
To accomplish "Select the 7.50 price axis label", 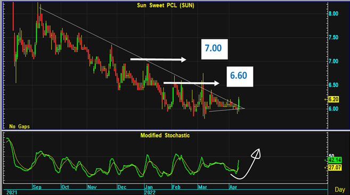I will pos(333,37).
